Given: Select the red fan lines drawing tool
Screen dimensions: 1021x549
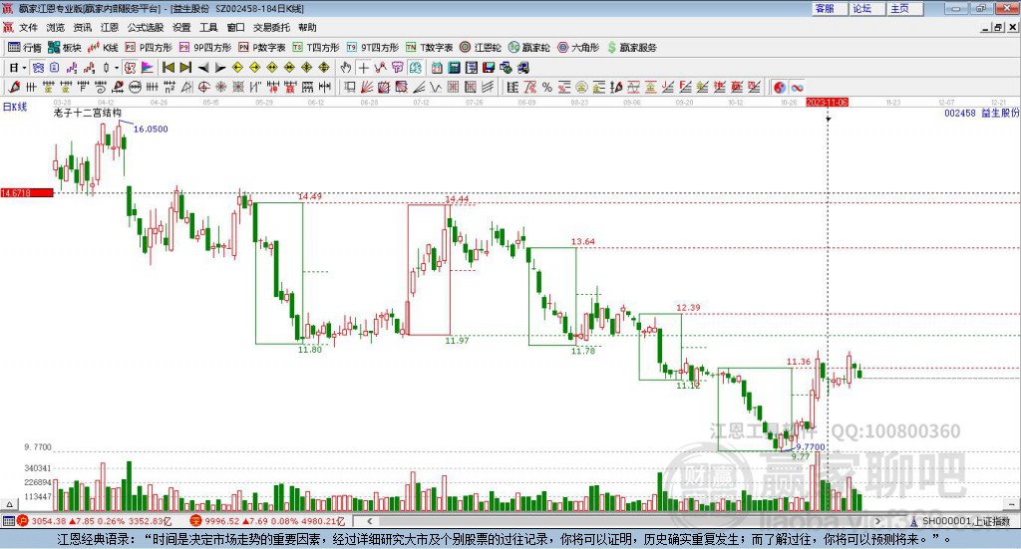Looking at the screenshot, I should pyautogui.click(x=367, y=87).
